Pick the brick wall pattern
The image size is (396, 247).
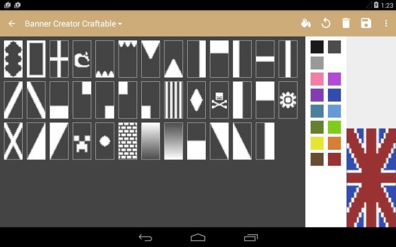tap(128, 141)
